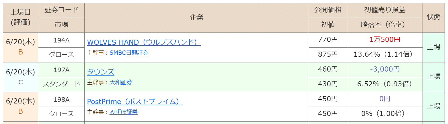The width and height of the screenshot is (448, 124).
Task: Click the 13.64%（1.14倍） rate cell
Action: [x=385, y=55]
